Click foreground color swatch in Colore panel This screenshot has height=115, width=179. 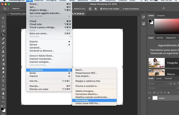[x=150, y=21]
